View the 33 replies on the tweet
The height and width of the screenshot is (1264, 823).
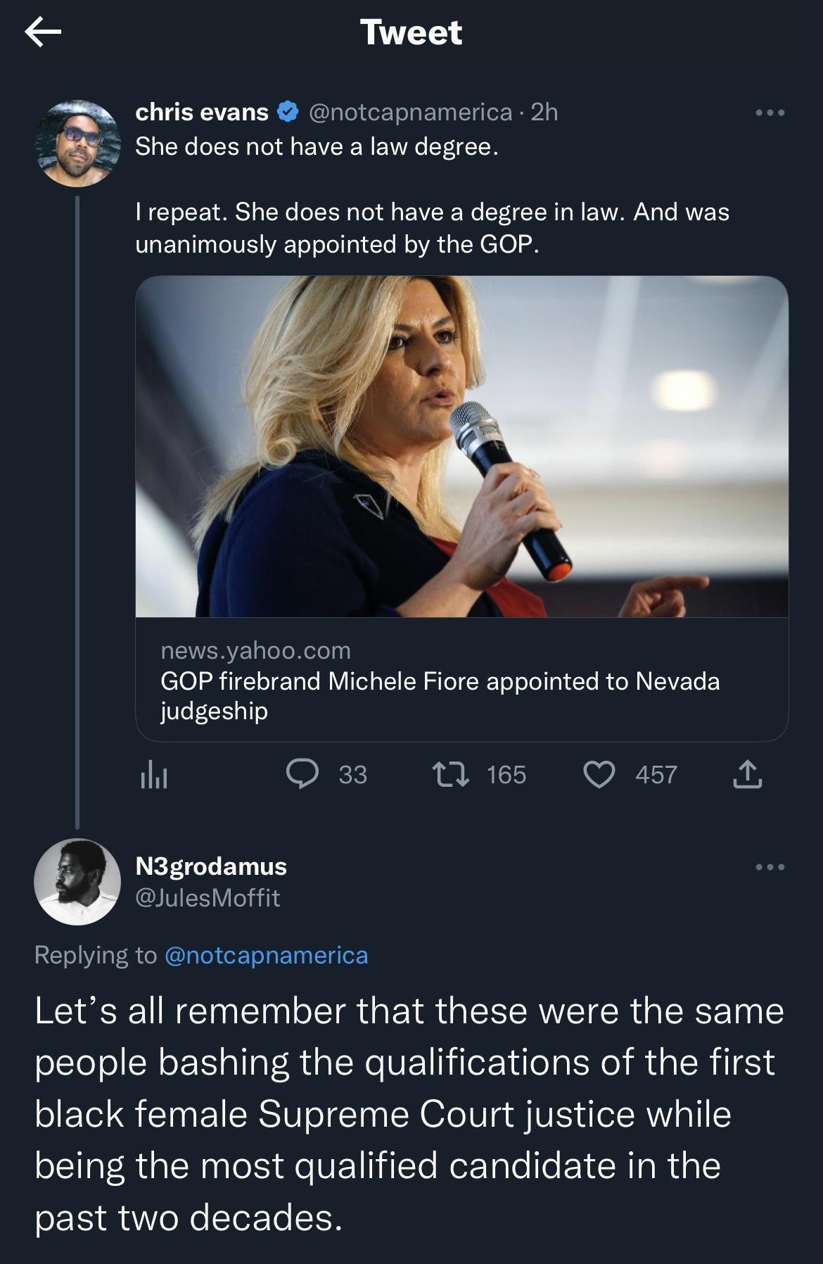point(350,776)
